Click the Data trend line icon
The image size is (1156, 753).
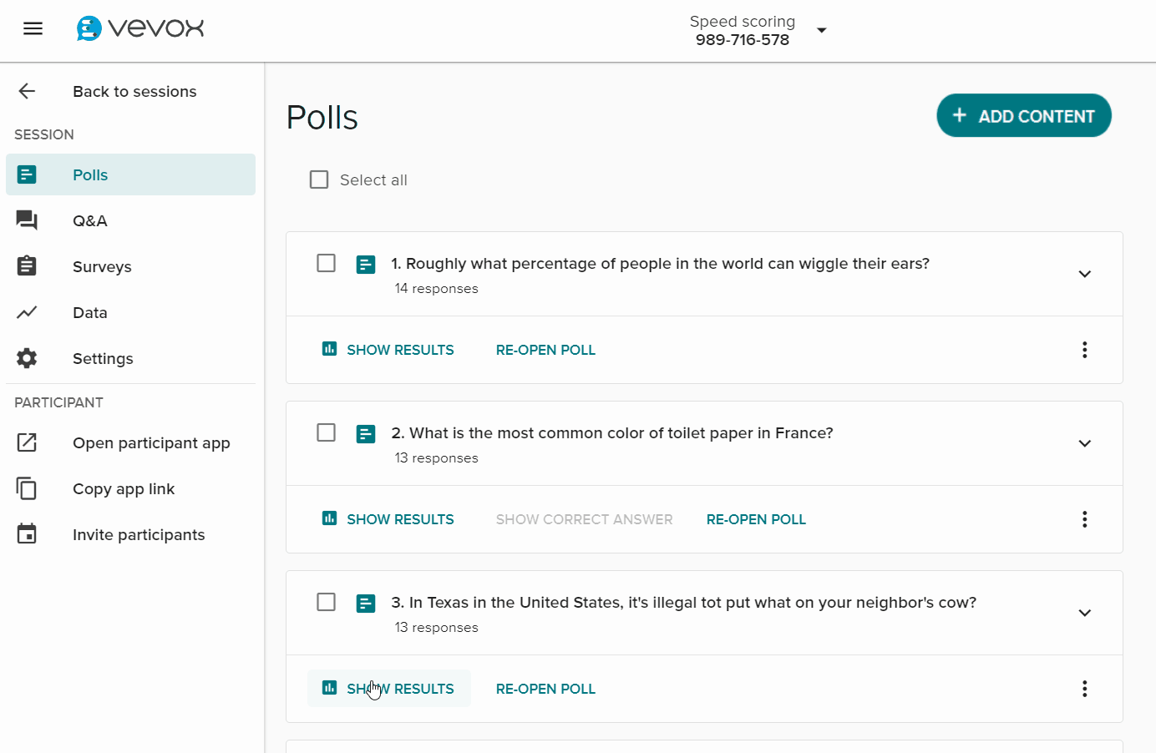(x=27, y=312)
